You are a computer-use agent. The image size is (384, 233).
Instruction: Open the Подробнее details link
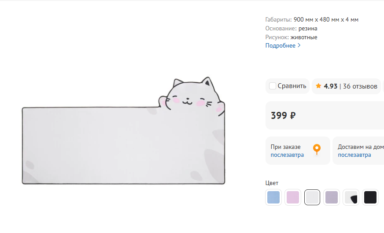point(280,45)
